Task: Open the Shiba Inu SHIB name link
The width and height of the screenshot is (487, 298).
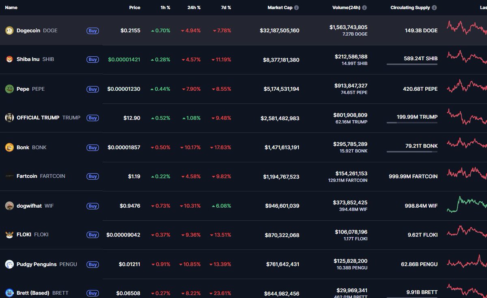Action: (x=35, y=59)
